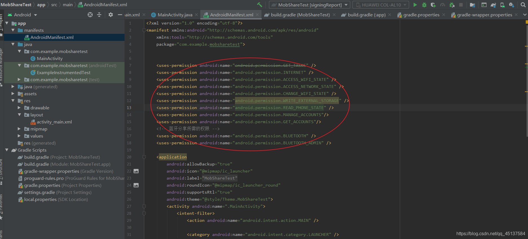Viewport: 528px width, 239px height.
Task: Open the HUAWEI COL-AL10 device dropdown
Action: pyautogui.click(x=381, y=5)
